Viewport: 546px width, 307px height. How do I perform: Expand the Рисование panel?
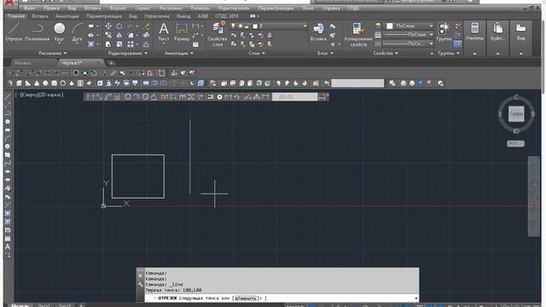53,53
